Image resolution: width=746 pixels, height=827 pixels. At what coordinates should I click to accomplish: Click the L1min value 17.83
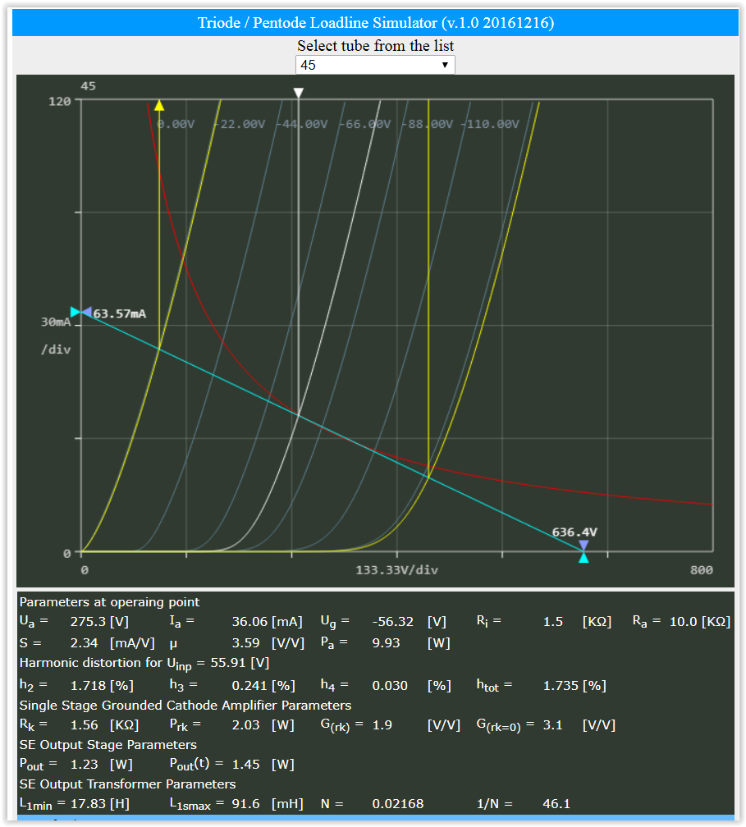pos(89,804)
